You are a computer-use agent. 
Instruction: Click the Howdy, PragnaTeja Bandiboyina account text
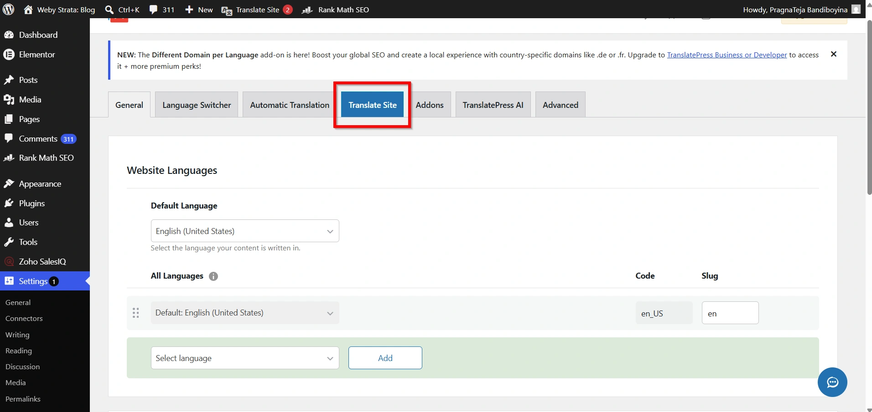[795, 10]
